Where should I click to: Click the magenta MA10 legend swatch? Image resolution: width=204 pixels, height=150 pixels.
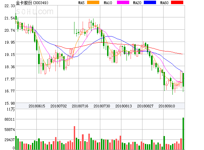[x=123, y=2]
